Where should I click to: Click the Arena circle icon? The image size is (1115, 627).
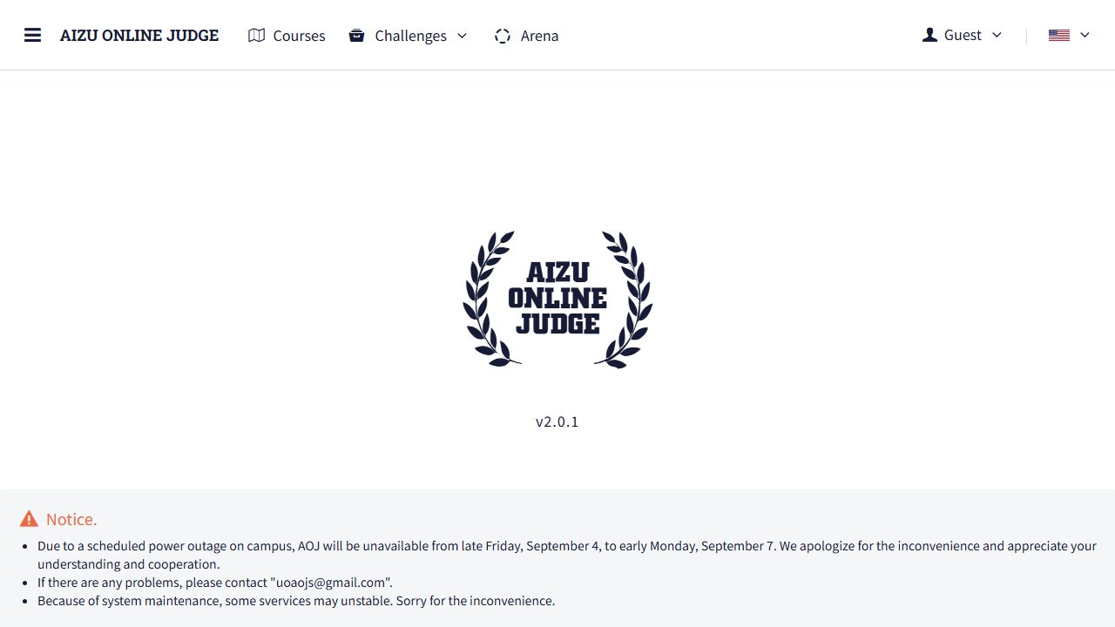click(x=503, y=36)
